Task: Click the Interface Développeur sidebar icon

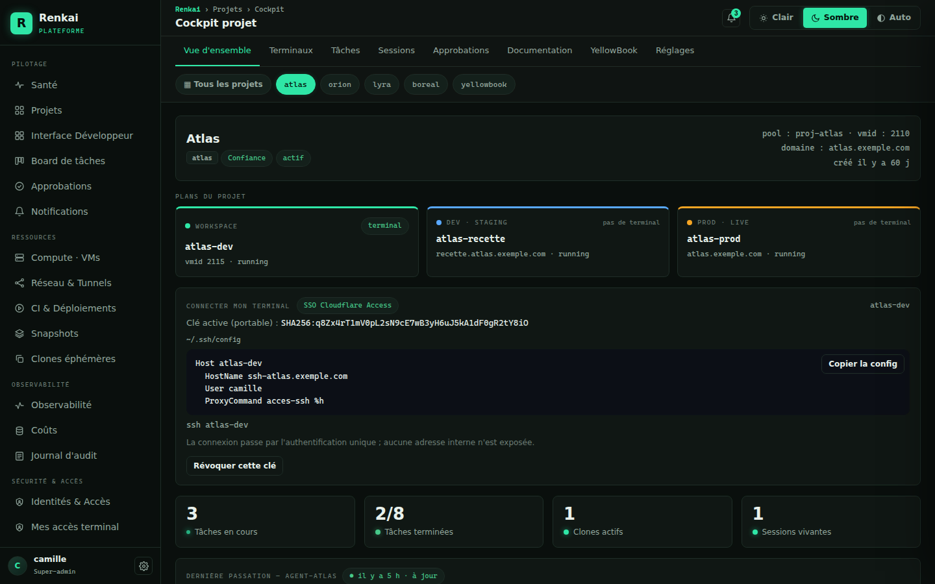Action: [19, 136]
